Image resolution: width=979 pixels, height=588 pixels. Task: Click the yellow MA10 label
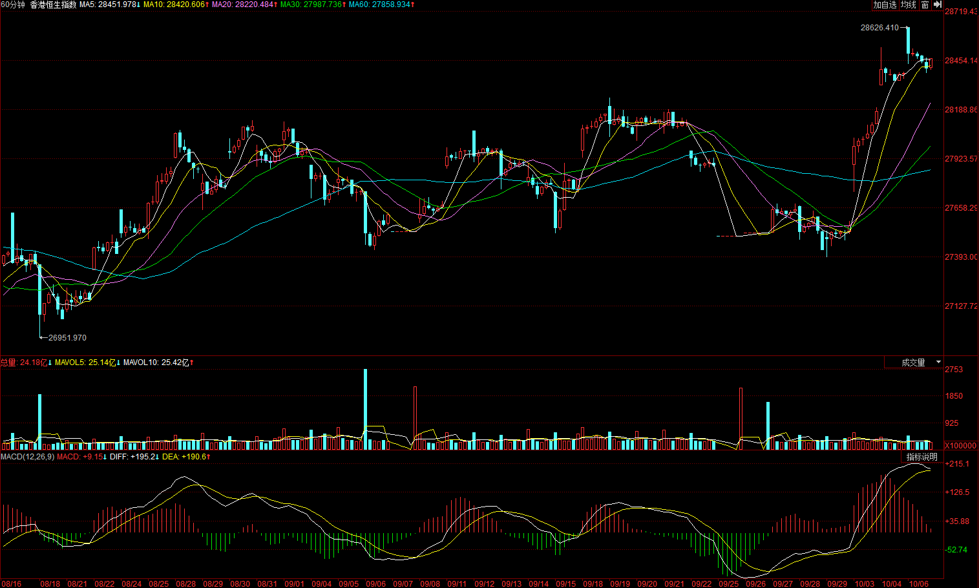click(174, 5)
